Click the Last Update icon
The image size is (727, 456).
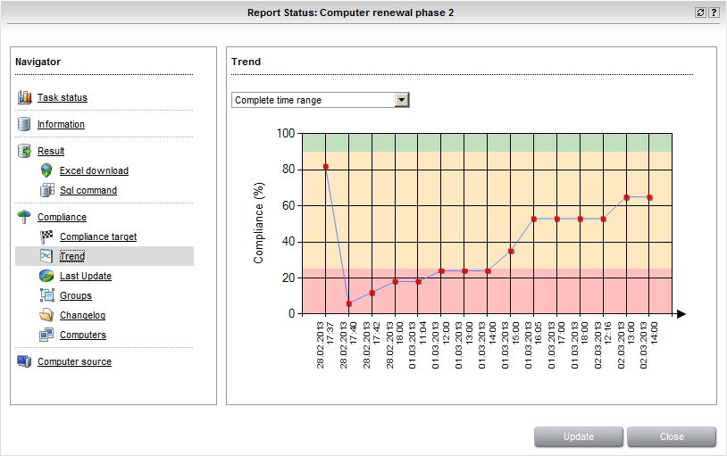point(47,276)
